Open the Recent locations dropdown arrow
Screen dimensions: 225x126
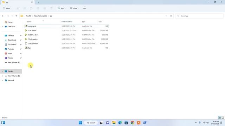pos(12,16)
